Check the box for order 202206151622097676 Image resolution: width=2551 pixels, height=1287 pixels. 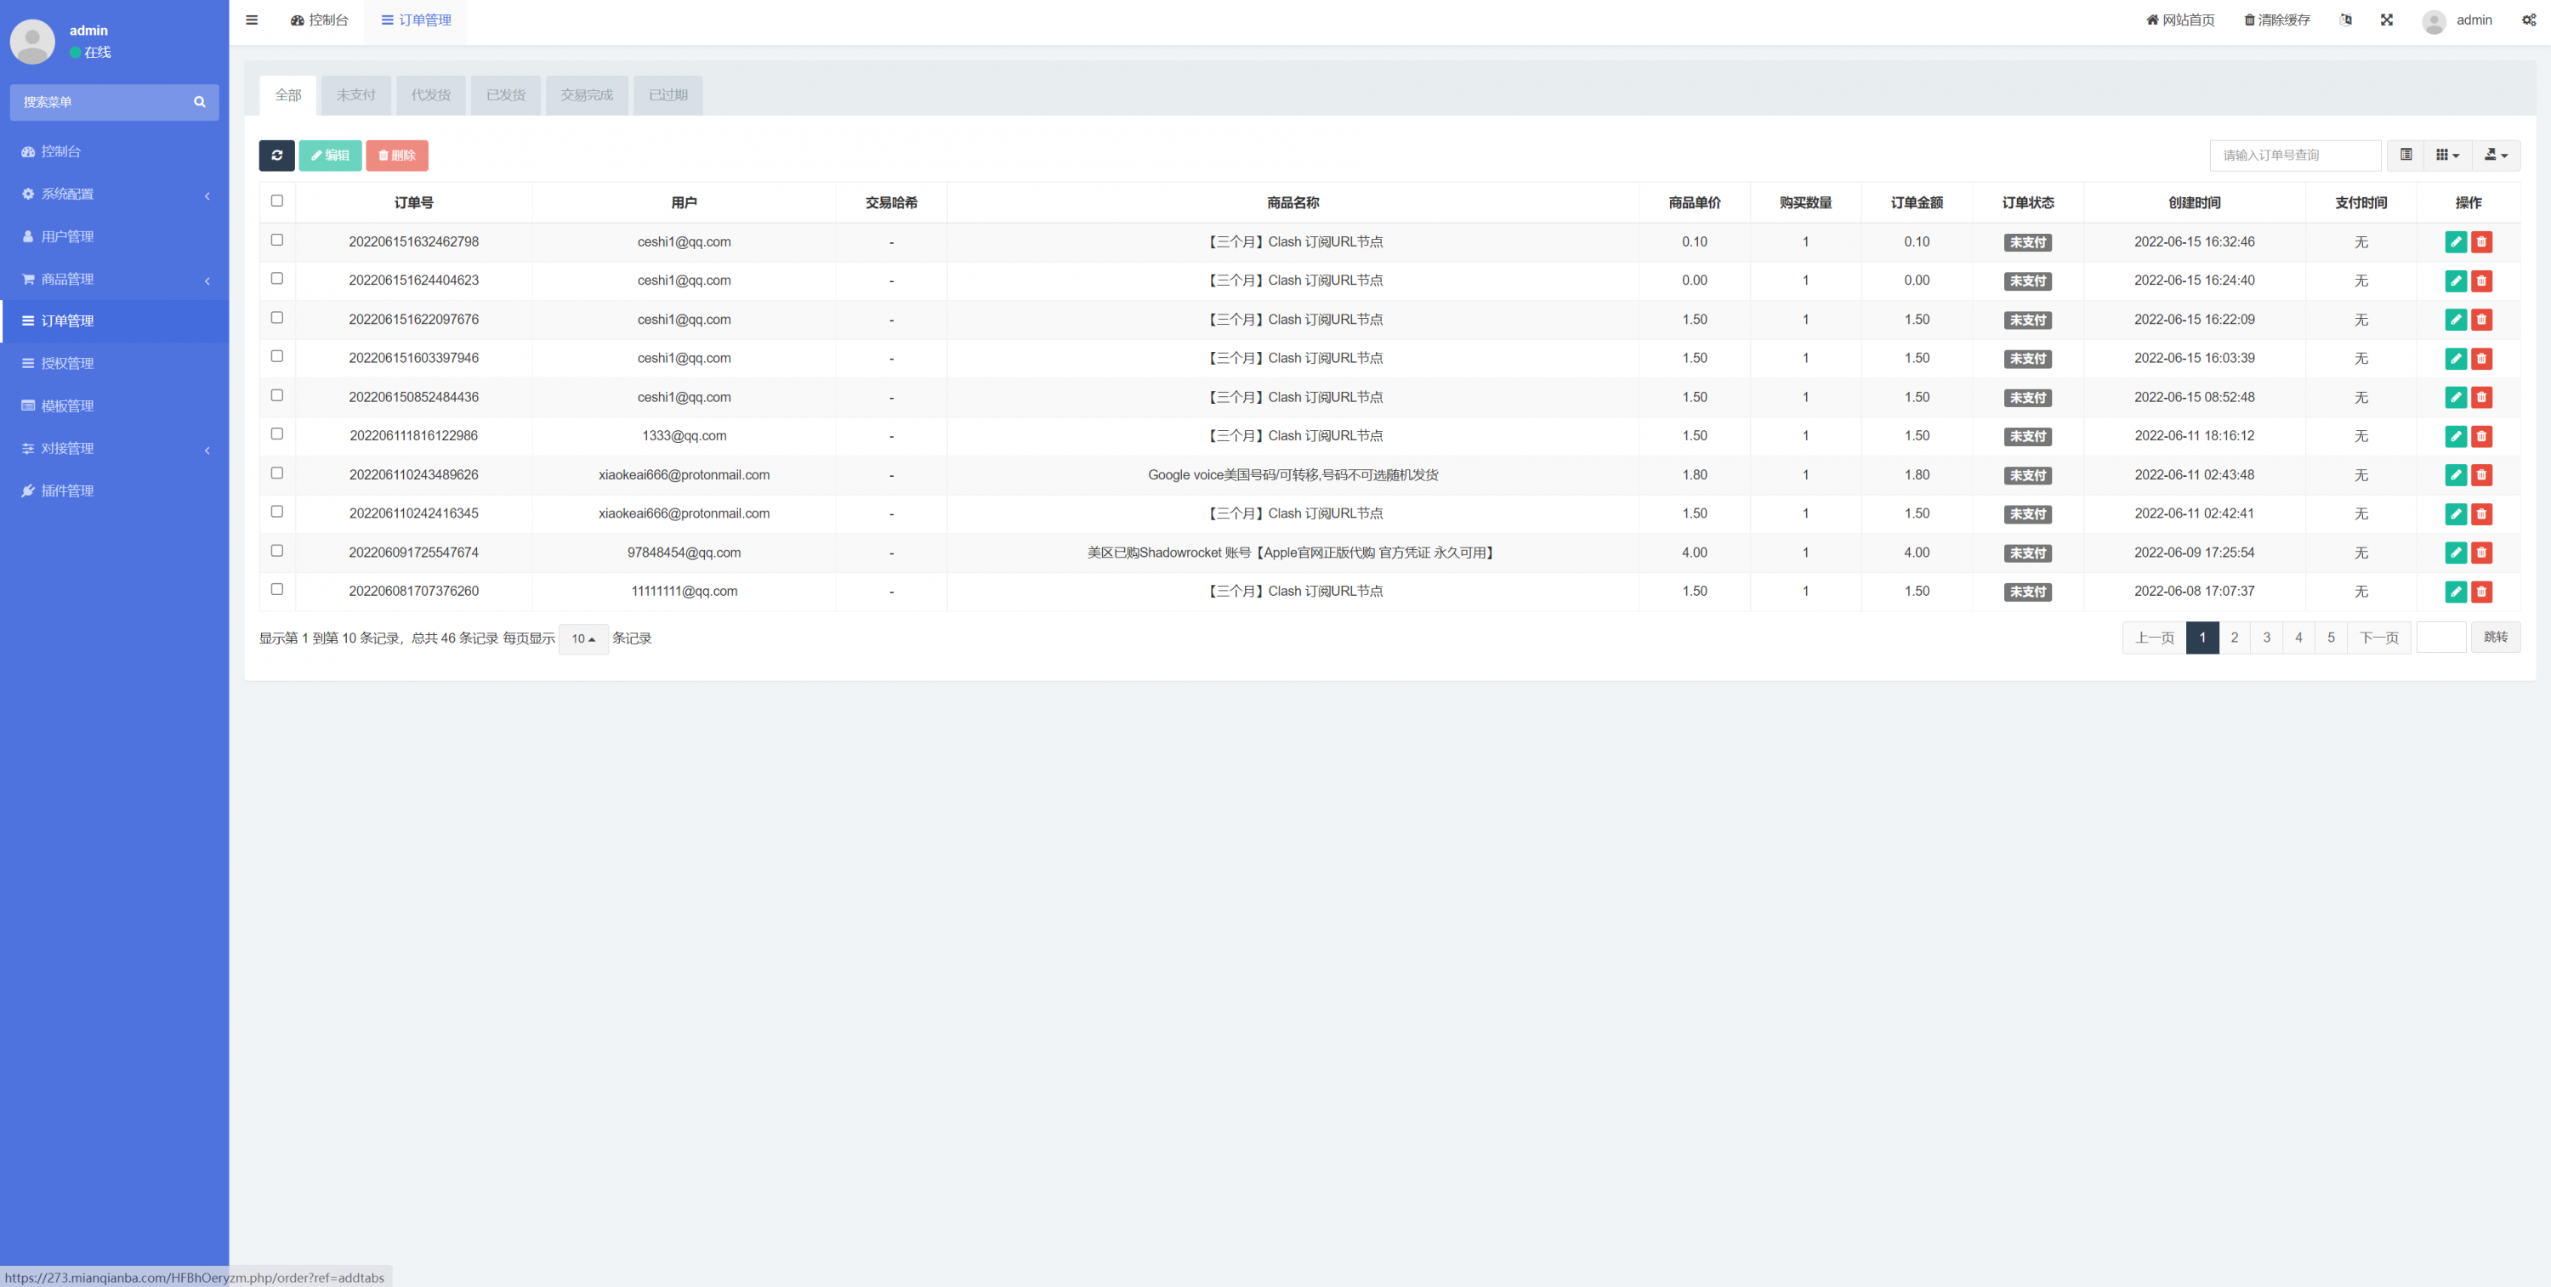(277, 318)
